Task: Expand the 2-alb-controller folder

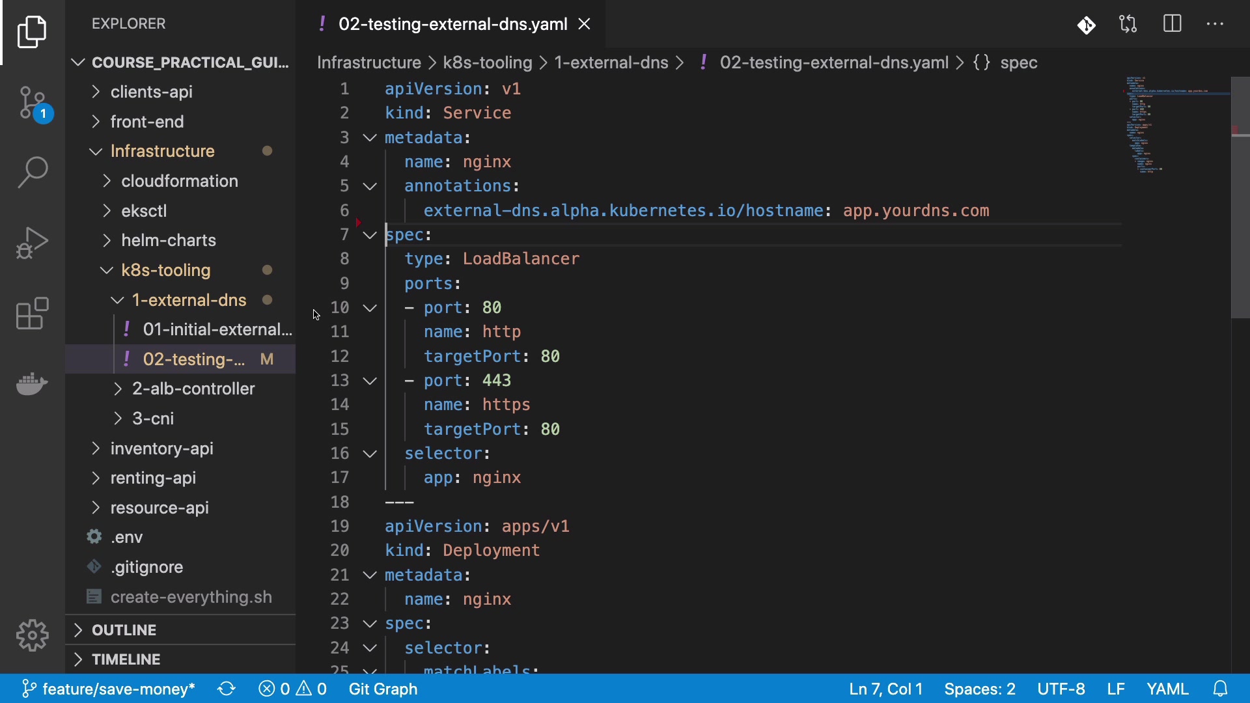Action: pos(193,389)
